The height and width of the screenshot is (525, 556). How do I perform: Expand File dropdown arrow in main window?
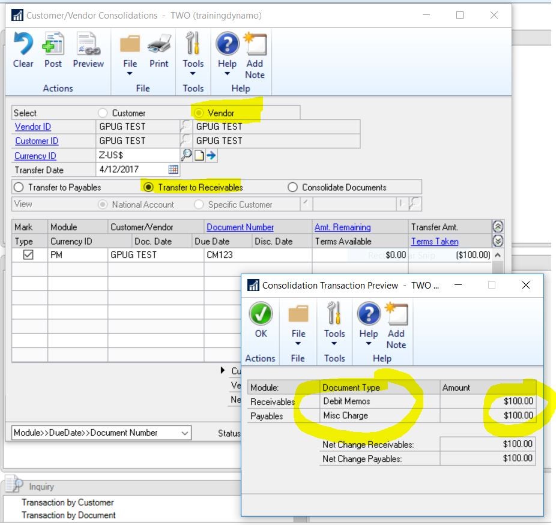[x=130, y=74]
